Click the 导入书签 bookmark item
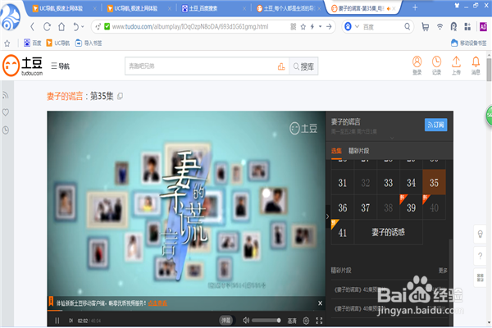 pos(89,43)
